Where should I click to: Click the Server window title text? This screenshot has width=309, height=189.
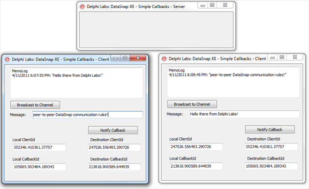136,7
